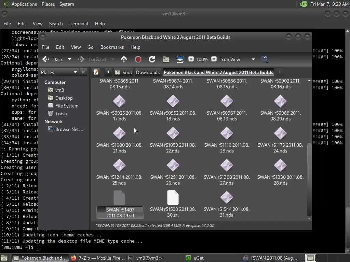Select SWAN r51110 2011.08.23.nds file icon
This screenshot has height=262, width=350.
click(x=227, y=133)
